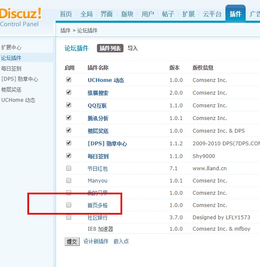
Task: Open the QQ互联 plugin link
Action: (97, 106)
